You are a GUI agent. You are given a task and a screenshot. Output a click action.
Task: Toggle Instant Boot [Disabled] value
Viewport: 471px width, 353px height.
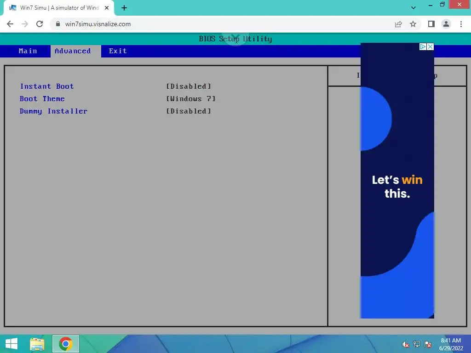(189, 86)
